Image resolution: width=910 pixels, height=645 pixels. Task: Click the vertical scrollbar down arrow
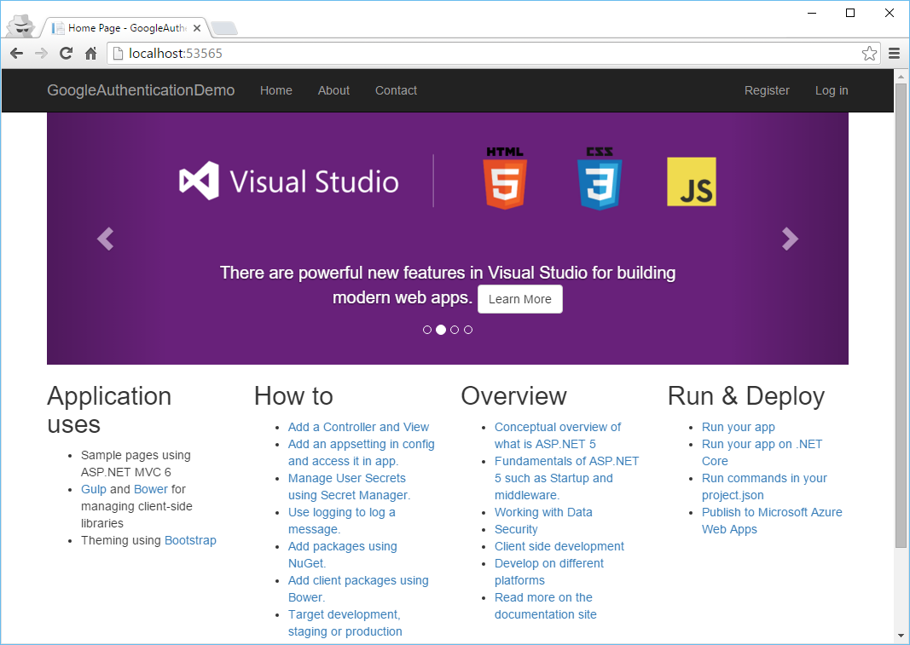point(901,636)
